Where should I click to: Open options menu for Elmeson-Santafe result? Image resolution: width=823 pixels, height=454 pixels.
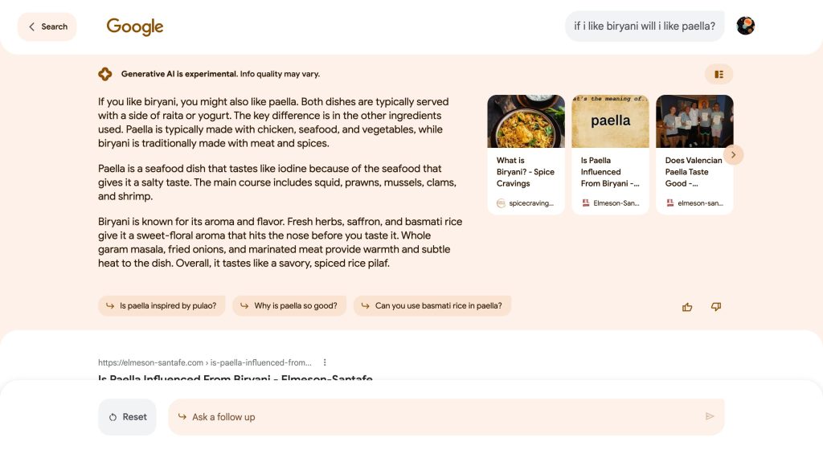[325, 362]
